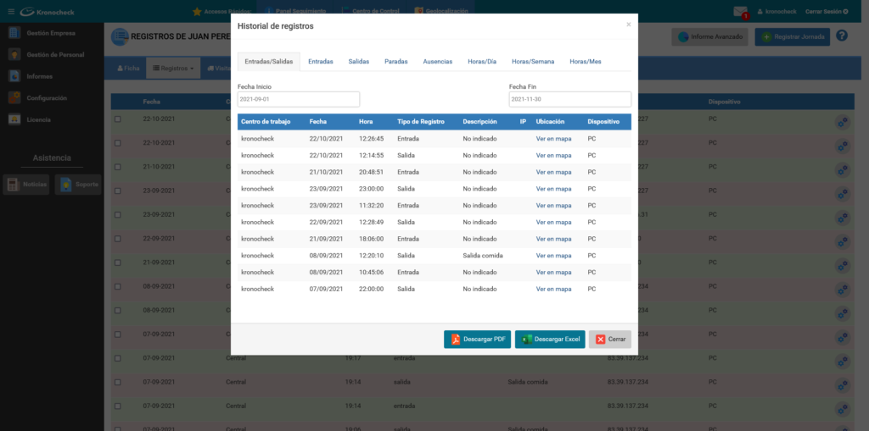The image size is (869, 431).
Task: Download the records as Excel
Action: point(550,340)
